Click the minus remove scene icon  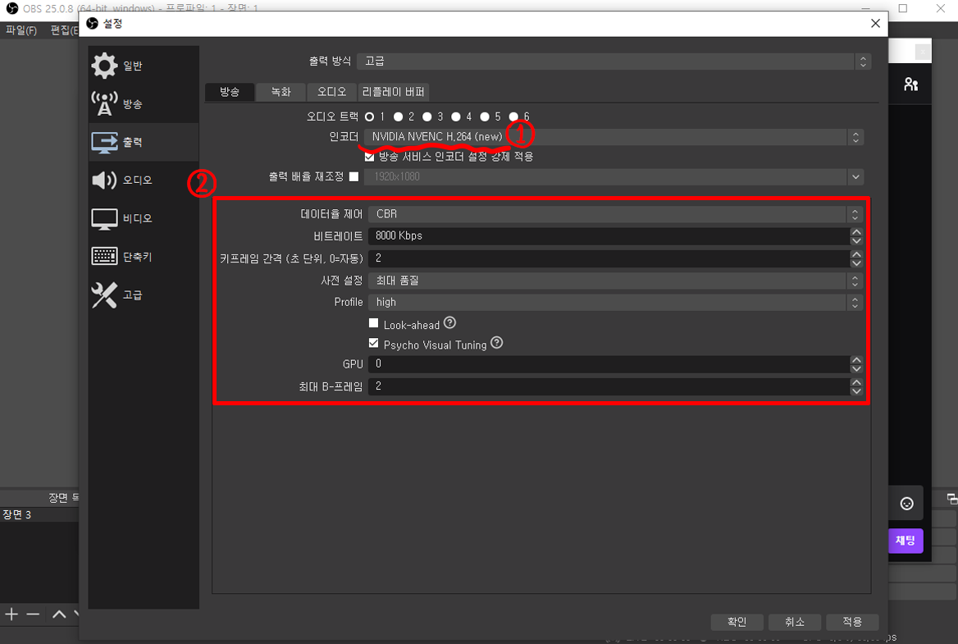(33, 614)
